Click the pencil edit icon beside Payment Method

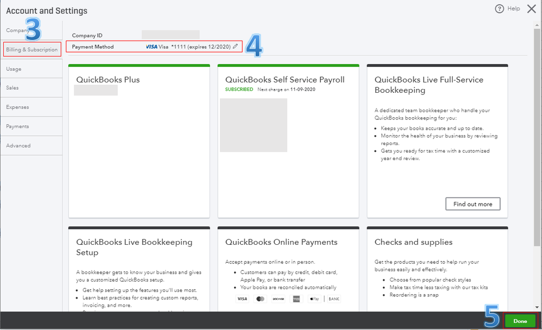[235, 46]
